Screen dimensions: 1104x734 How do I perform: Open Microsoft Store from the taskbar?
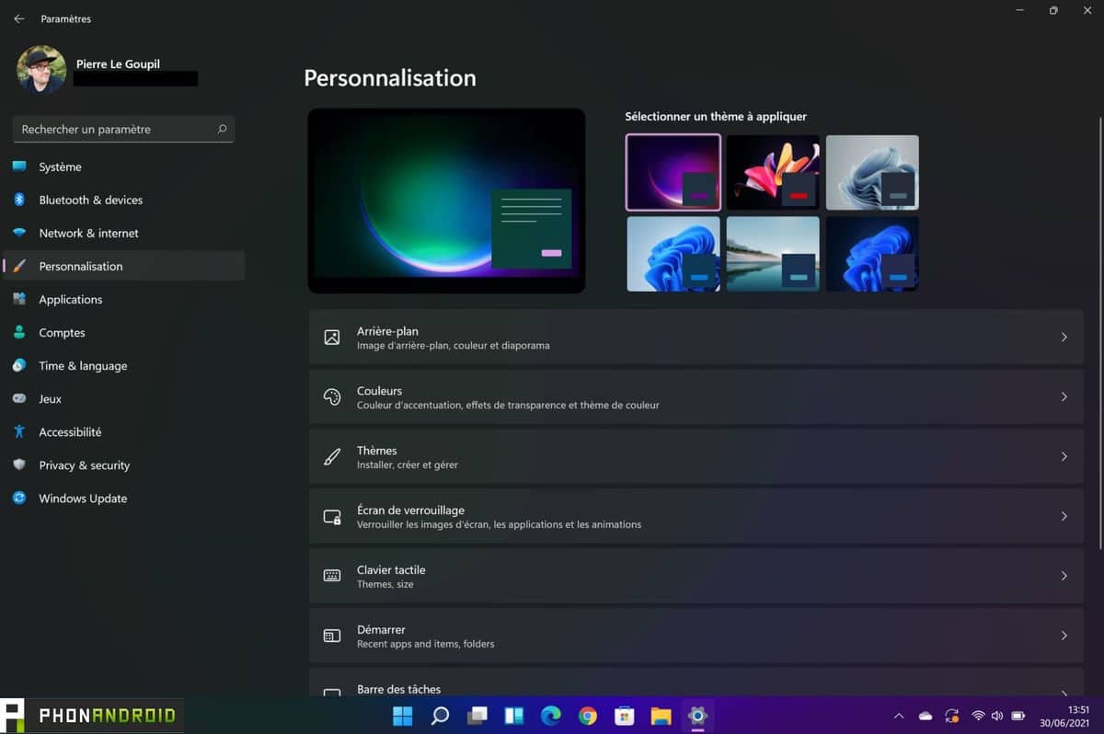[x=625, y=716]
